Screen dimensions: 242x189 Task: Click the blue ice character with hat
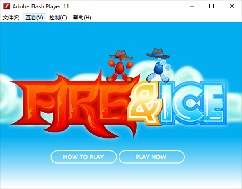pos(158,65)
